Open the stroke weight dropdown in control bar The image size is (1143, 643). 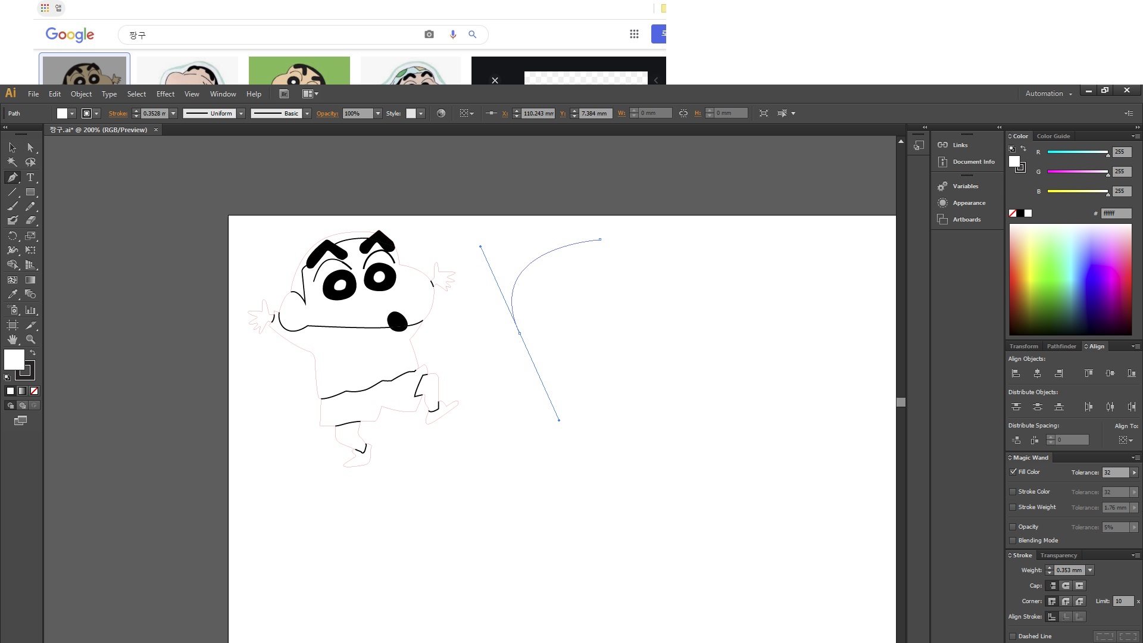pos(173,113)
